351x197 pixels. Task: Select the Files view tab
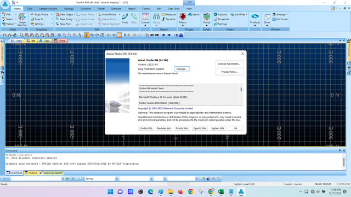tap(44, 40)
